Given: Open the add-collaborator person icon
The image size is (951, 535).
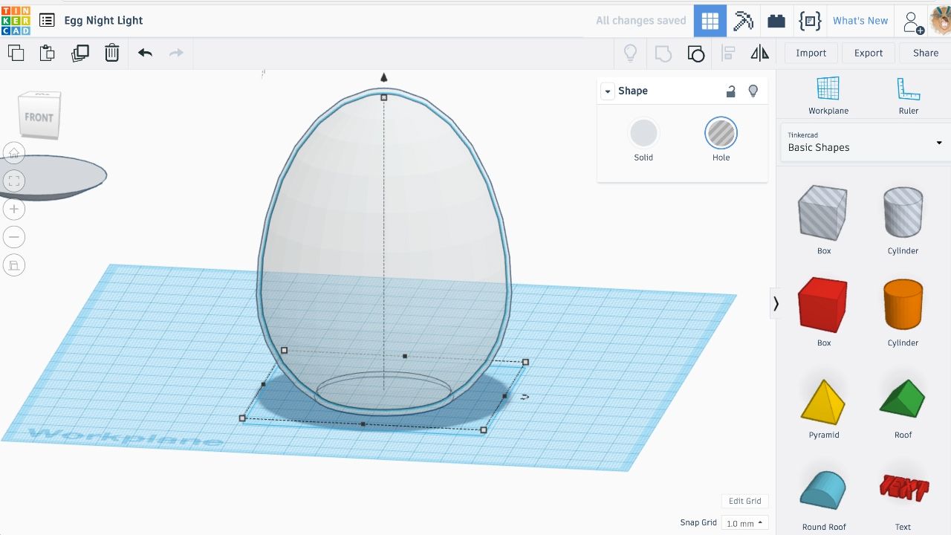Looking at the screenshot, I should point(912,22).
